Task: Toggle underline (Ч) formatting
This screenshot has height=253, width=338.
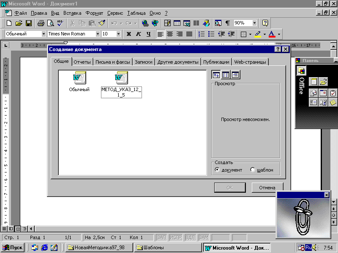Action: pos(148,34)
